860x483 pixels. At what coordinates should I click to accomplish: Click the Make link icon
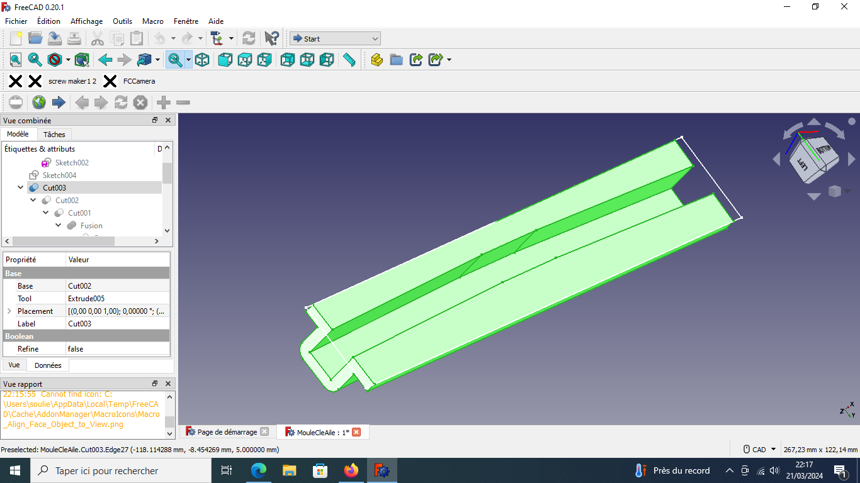coord(416,60)
